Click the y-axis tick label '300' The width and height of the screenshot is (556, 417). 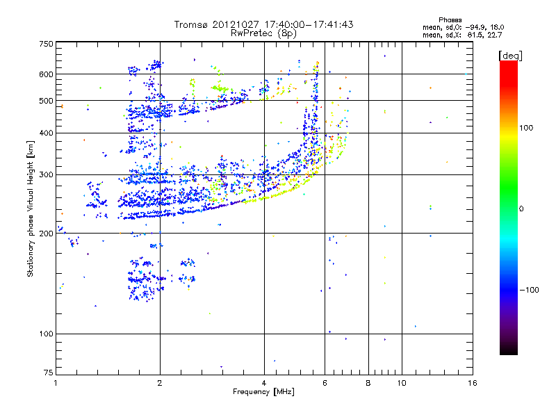[x=46, y=175]
